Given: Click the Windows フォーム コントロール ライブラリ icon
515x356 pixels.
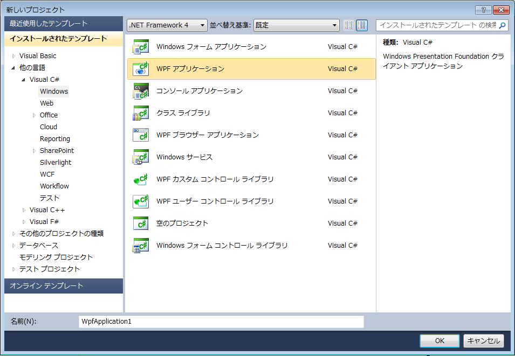Looking at the screenshot, I should (x=140, y=245).
